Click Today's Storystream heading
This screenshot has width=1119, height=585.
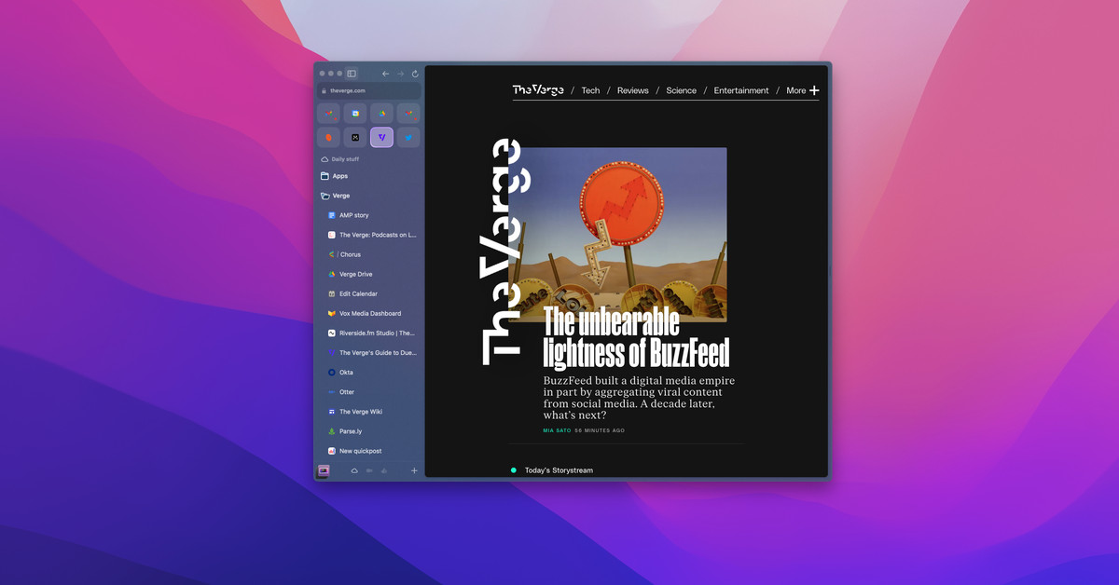(x=559, y=470)
